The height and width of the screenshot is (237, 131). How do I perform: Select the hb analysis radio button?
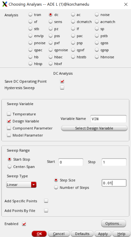tap(31, 57)
